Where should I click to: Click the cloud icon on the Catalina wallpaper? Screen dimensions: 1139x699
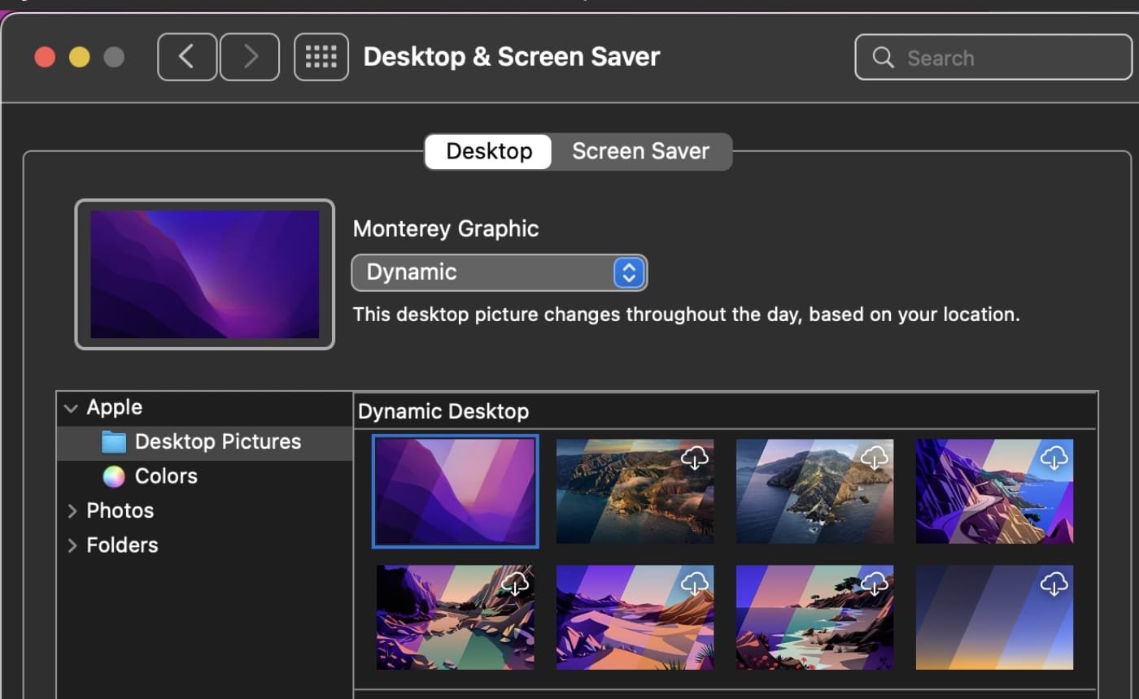point(875,458)
